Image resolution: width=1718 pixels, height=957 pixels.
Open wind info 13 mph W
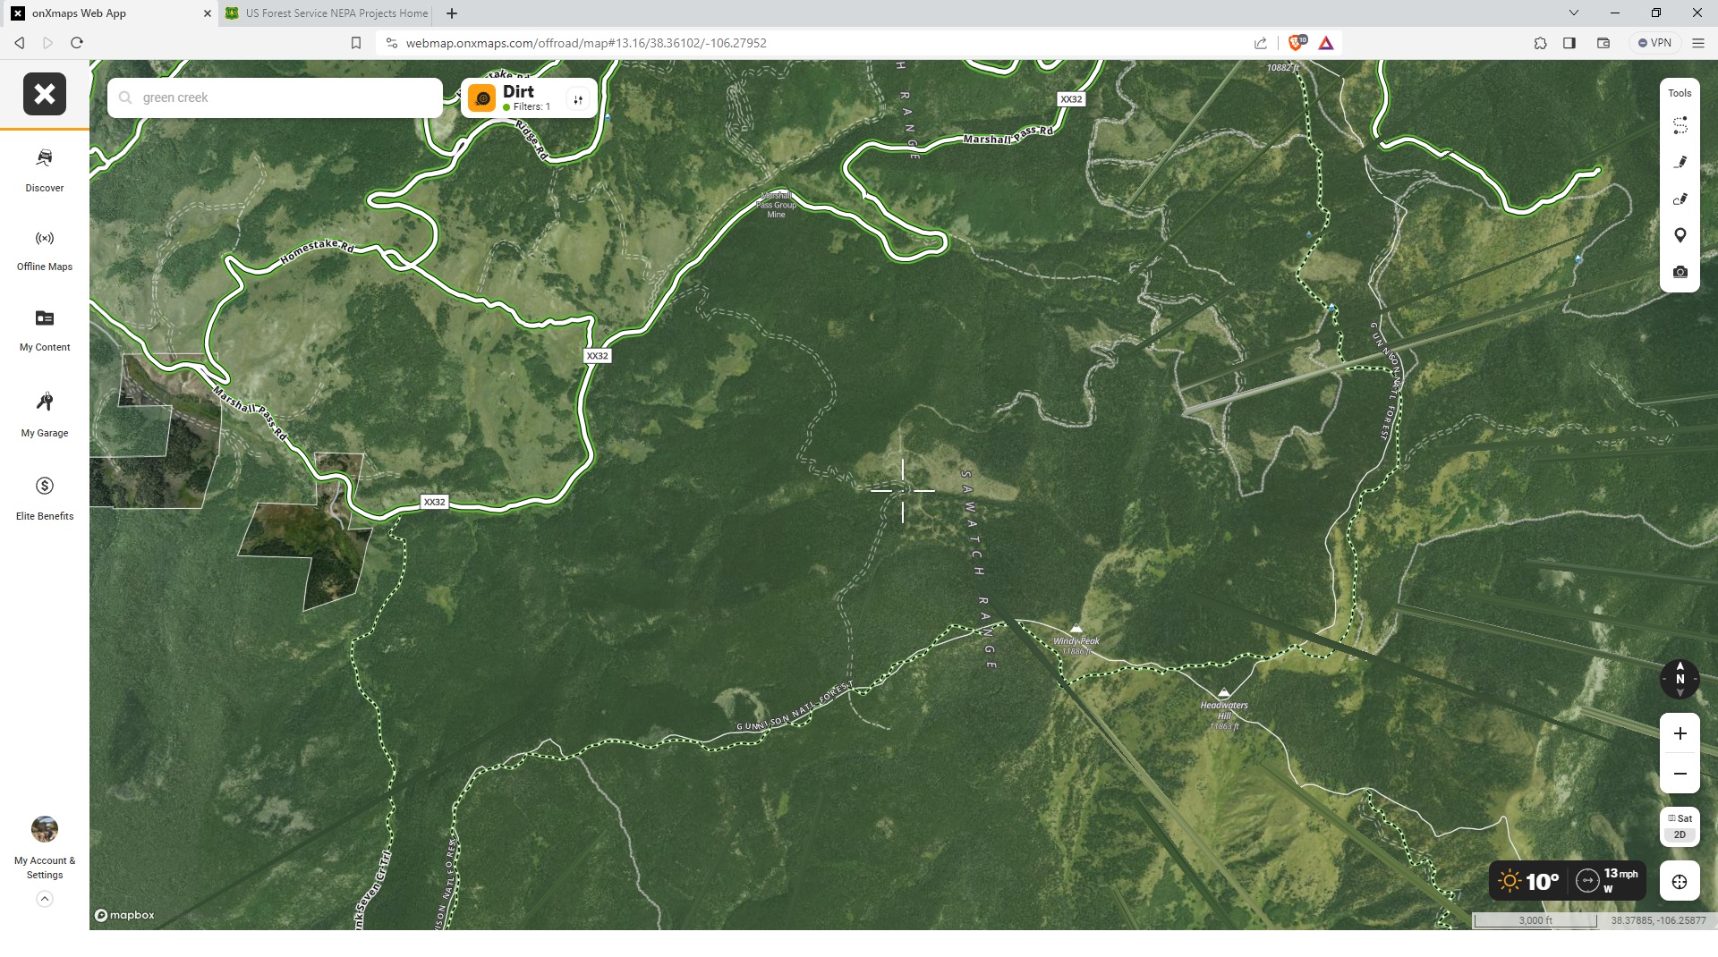pyautogui.click(x=1608, y=881)
